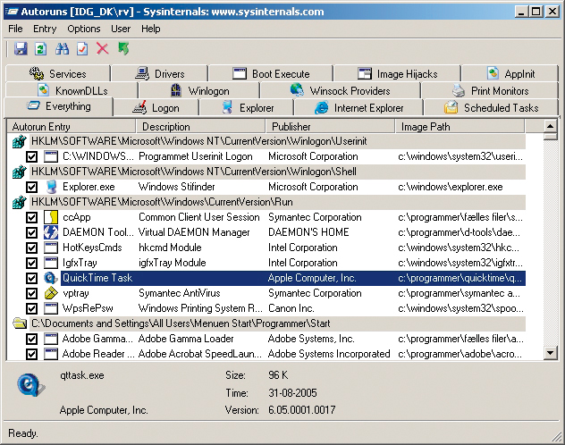Click the large QuickTime icon in the details pane
Viewport: 565px width, 445px height.
click(30, 385)
